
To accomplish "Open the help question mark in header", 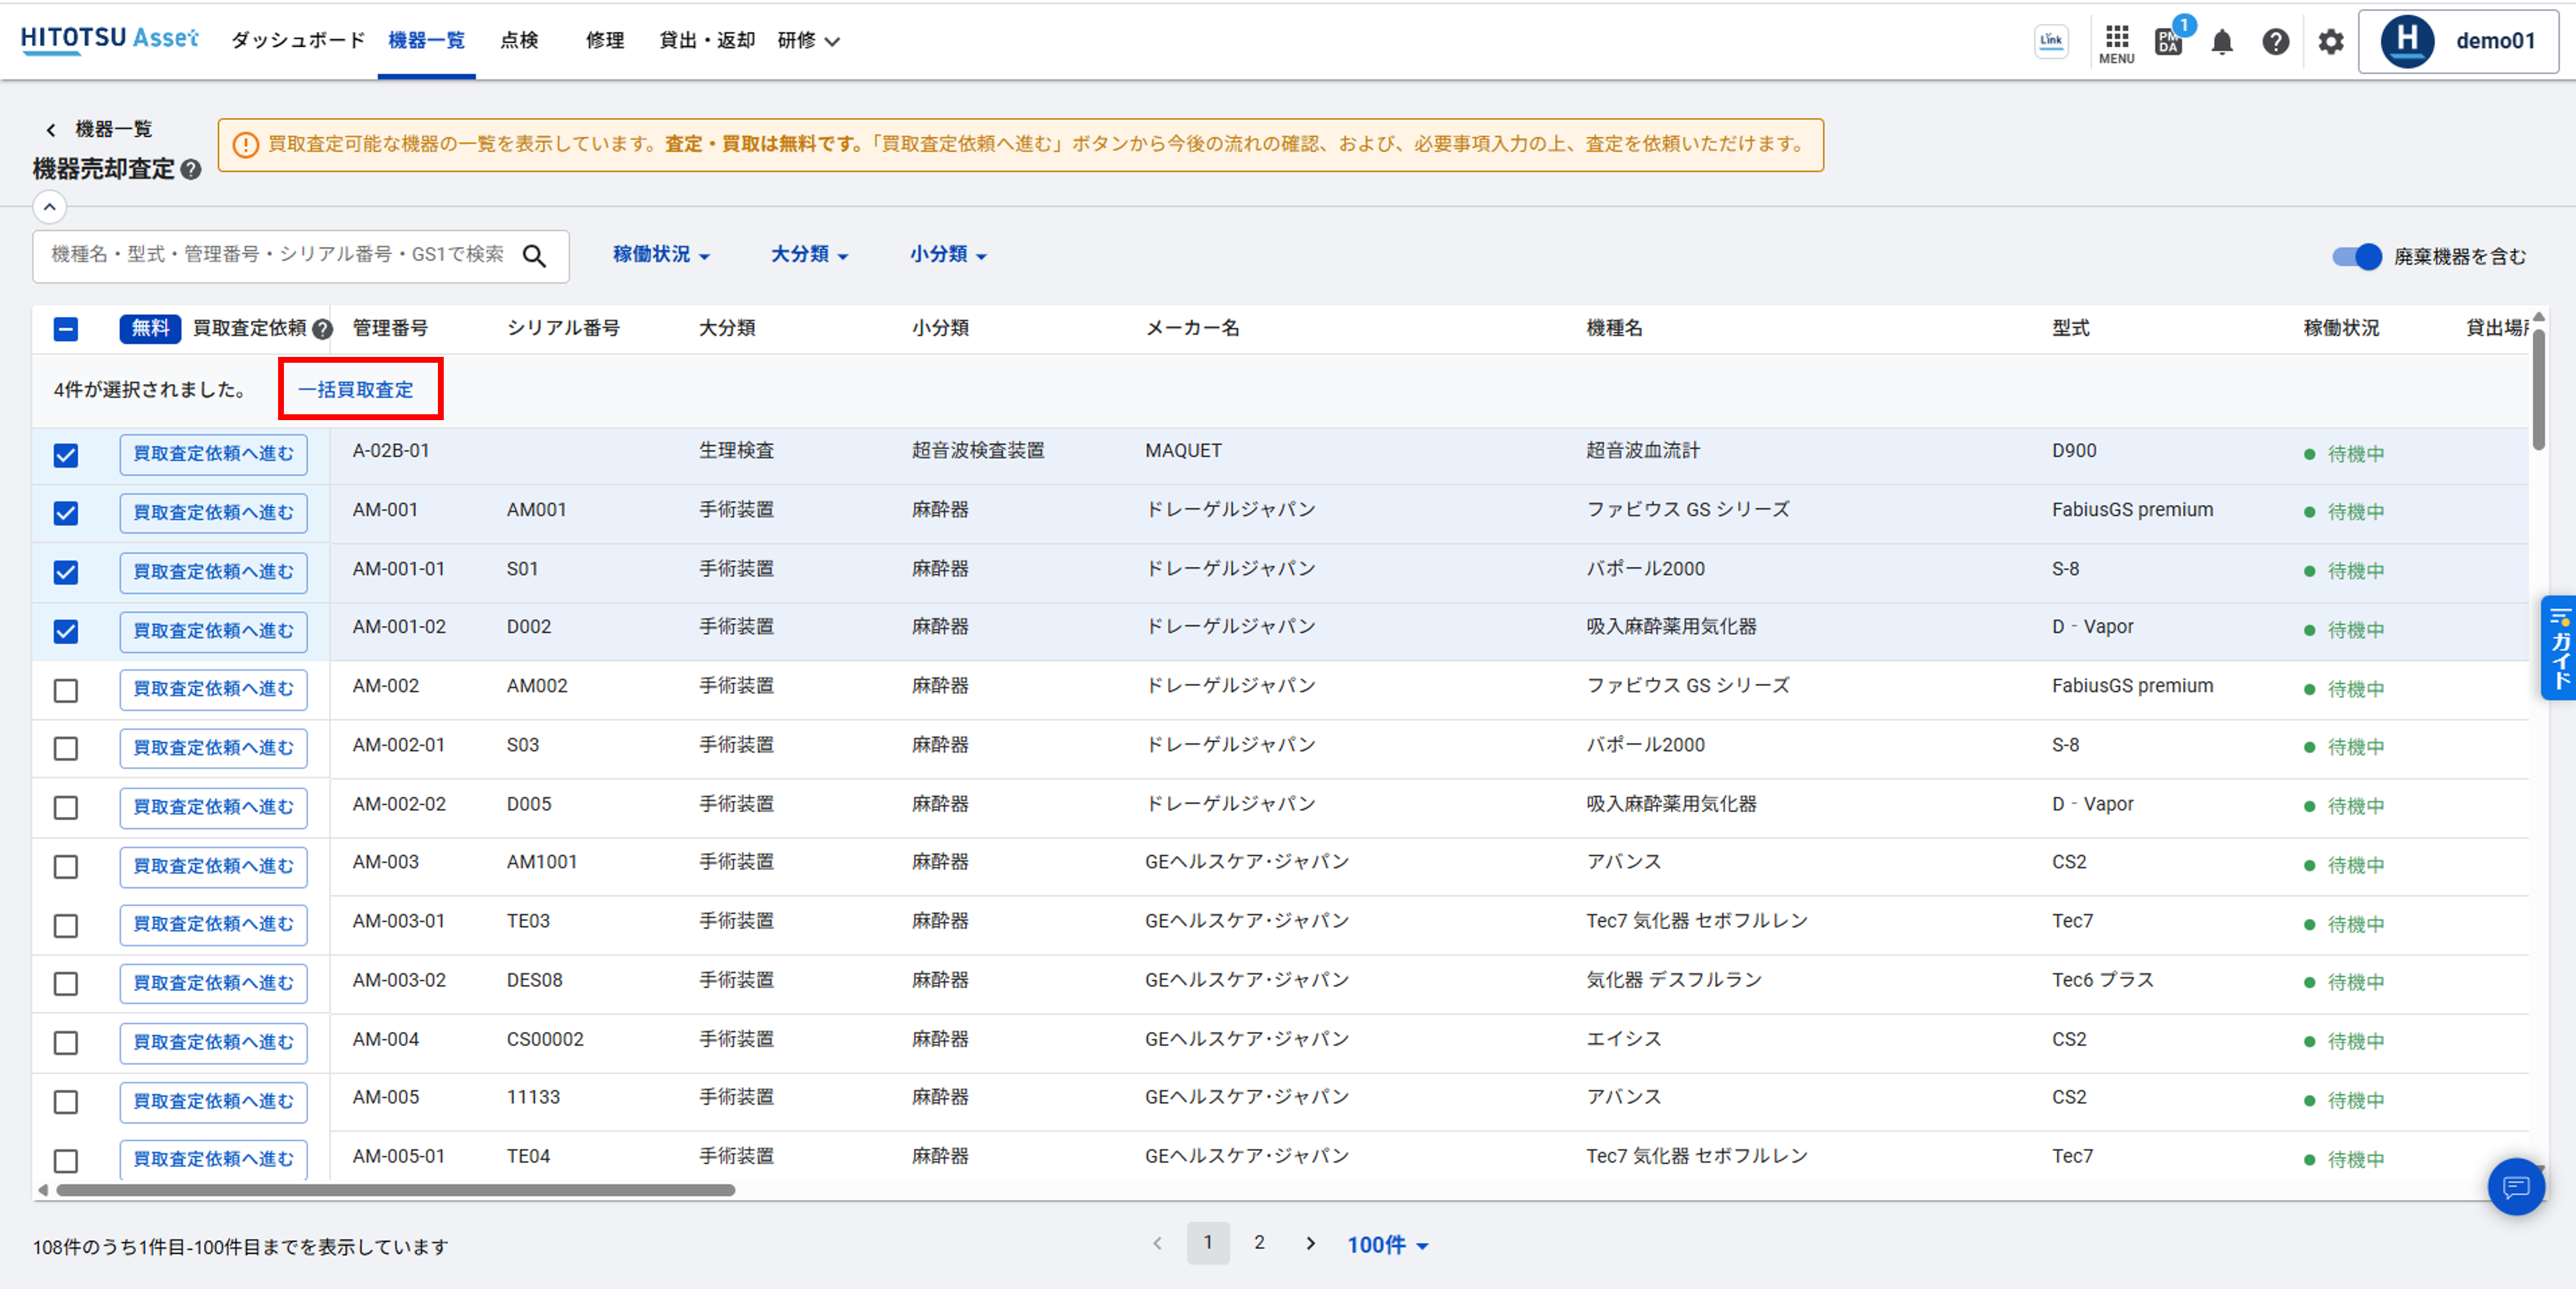I will pyautogui.click(x=2276, y=42).
